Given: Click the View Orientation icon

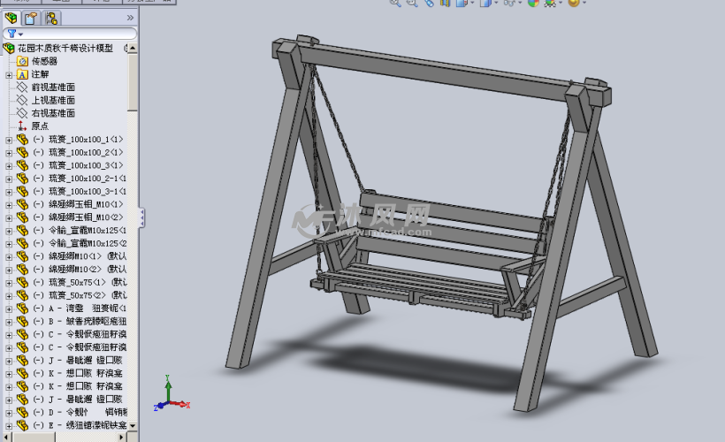Looking at the screenshot, I should coord(462,3).
